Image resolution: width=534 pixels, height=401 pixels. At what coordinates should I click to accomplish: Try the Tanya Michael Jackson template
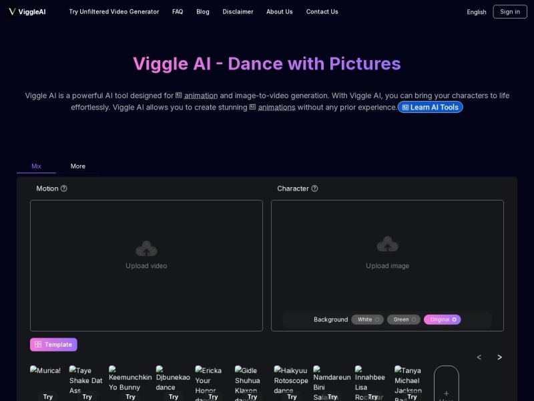tap(412, 396)
